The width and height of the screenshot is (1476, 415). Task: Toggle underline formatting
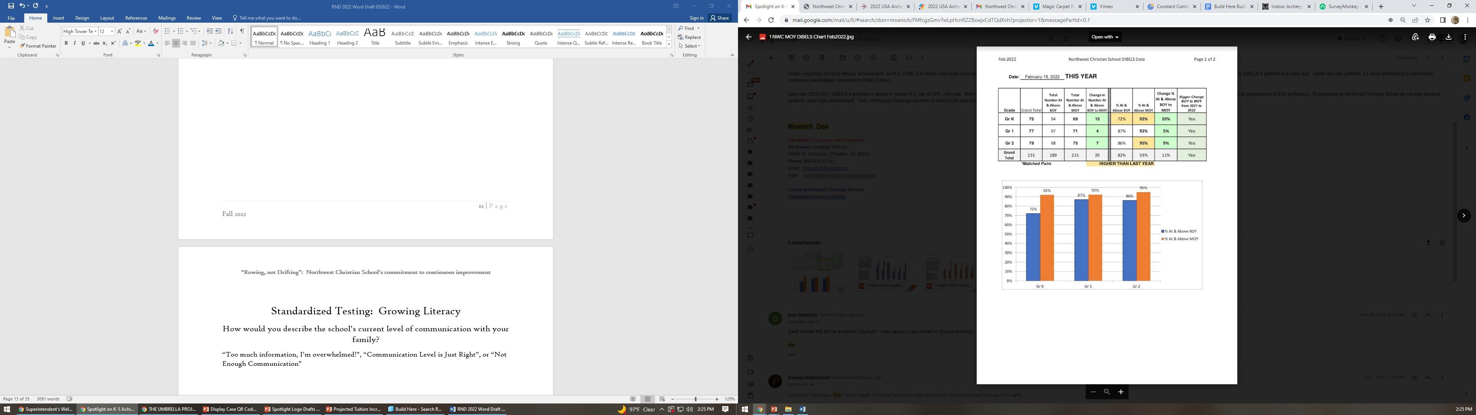pos(83,43)
